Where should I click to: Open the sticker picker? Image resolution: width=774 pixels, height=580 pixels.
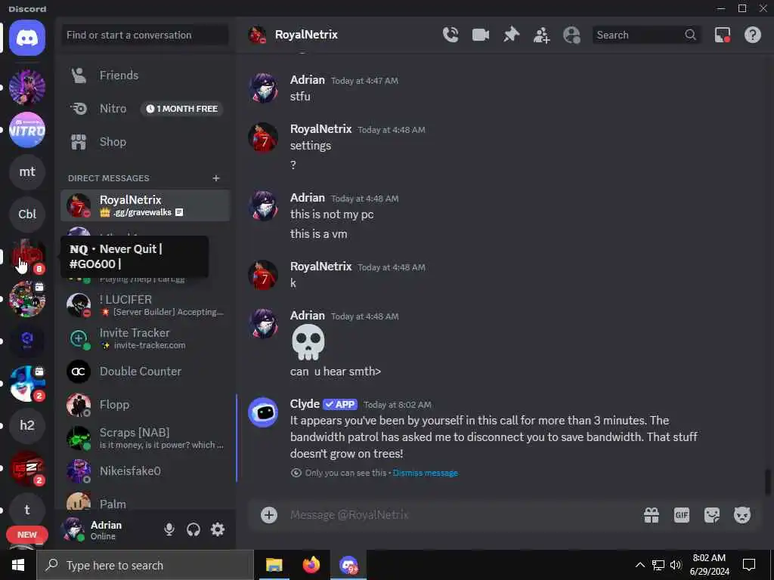[712, 515]
